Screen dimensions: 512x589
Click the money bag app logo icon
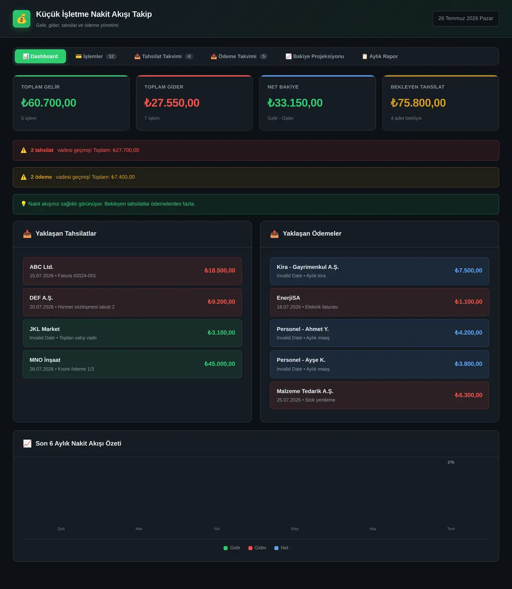(x=22, y=19)
